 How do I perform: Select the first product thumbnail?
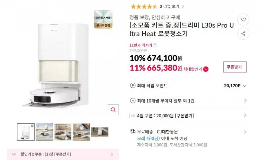[x=26, y=132]
